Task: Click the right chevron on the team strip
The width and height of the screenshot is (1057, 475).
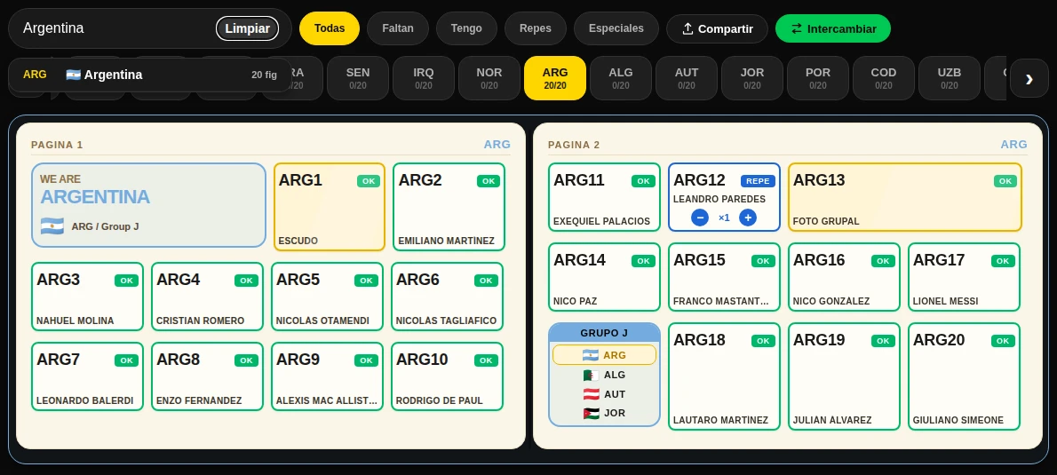Action: click(x=1029, y=78)
